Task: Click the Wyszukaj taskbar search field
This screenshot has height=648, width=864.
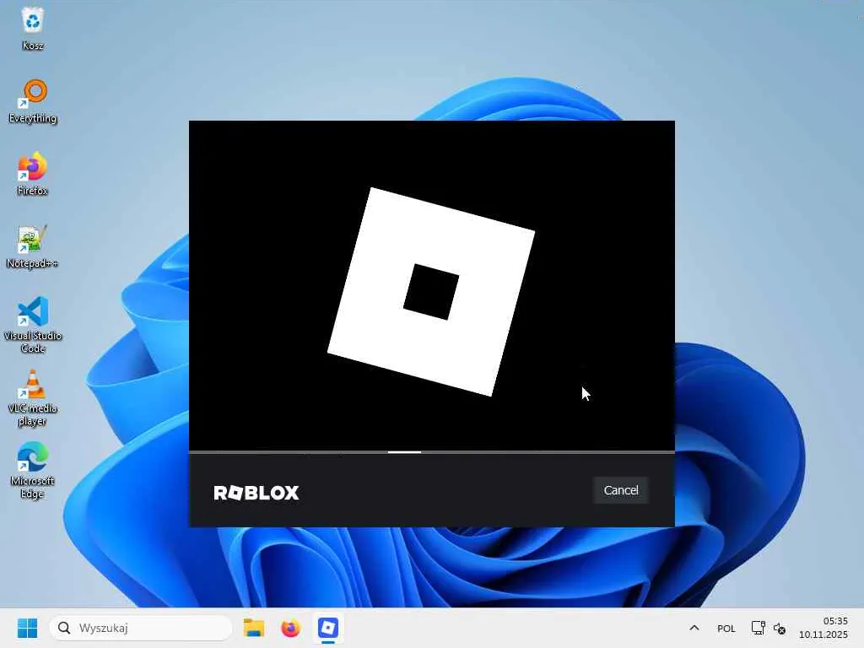Action: [x=141, y=628]
